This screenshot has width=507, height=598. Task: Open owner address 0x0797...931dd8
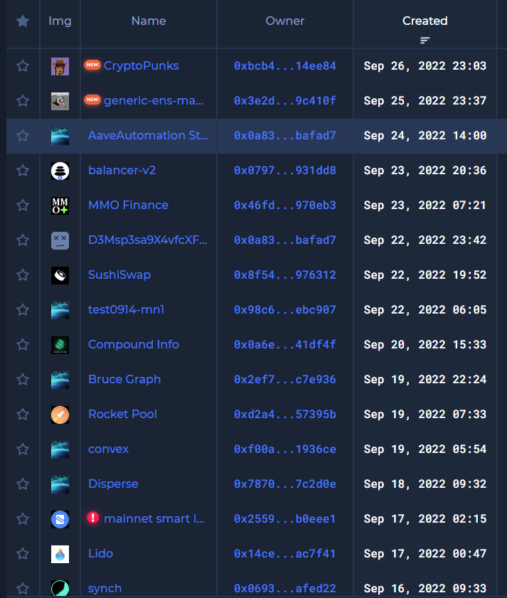pos(285,171)
